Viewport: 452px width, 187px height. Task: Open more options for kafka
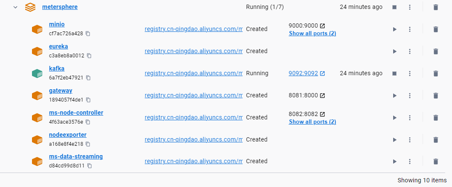[x=410, y=74]
